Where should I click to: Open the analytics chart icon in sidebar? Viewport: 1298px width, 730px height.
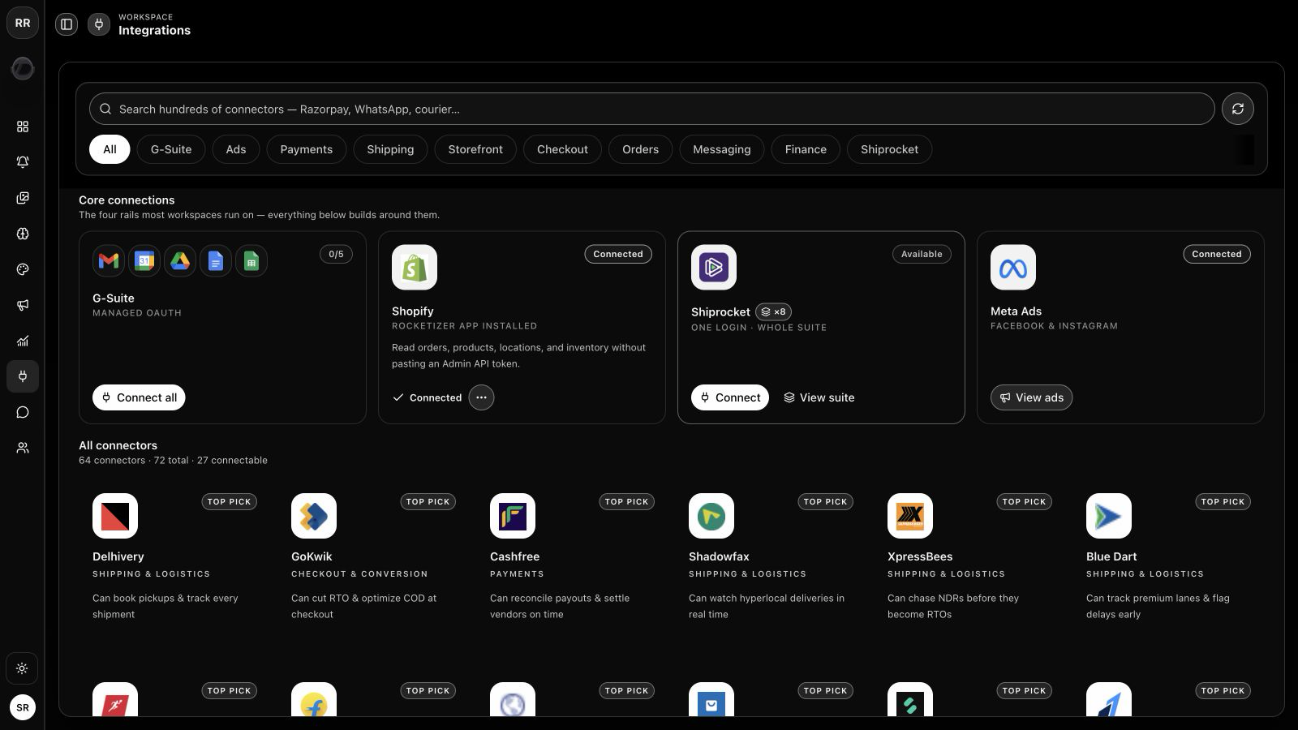tap(23, 341)
